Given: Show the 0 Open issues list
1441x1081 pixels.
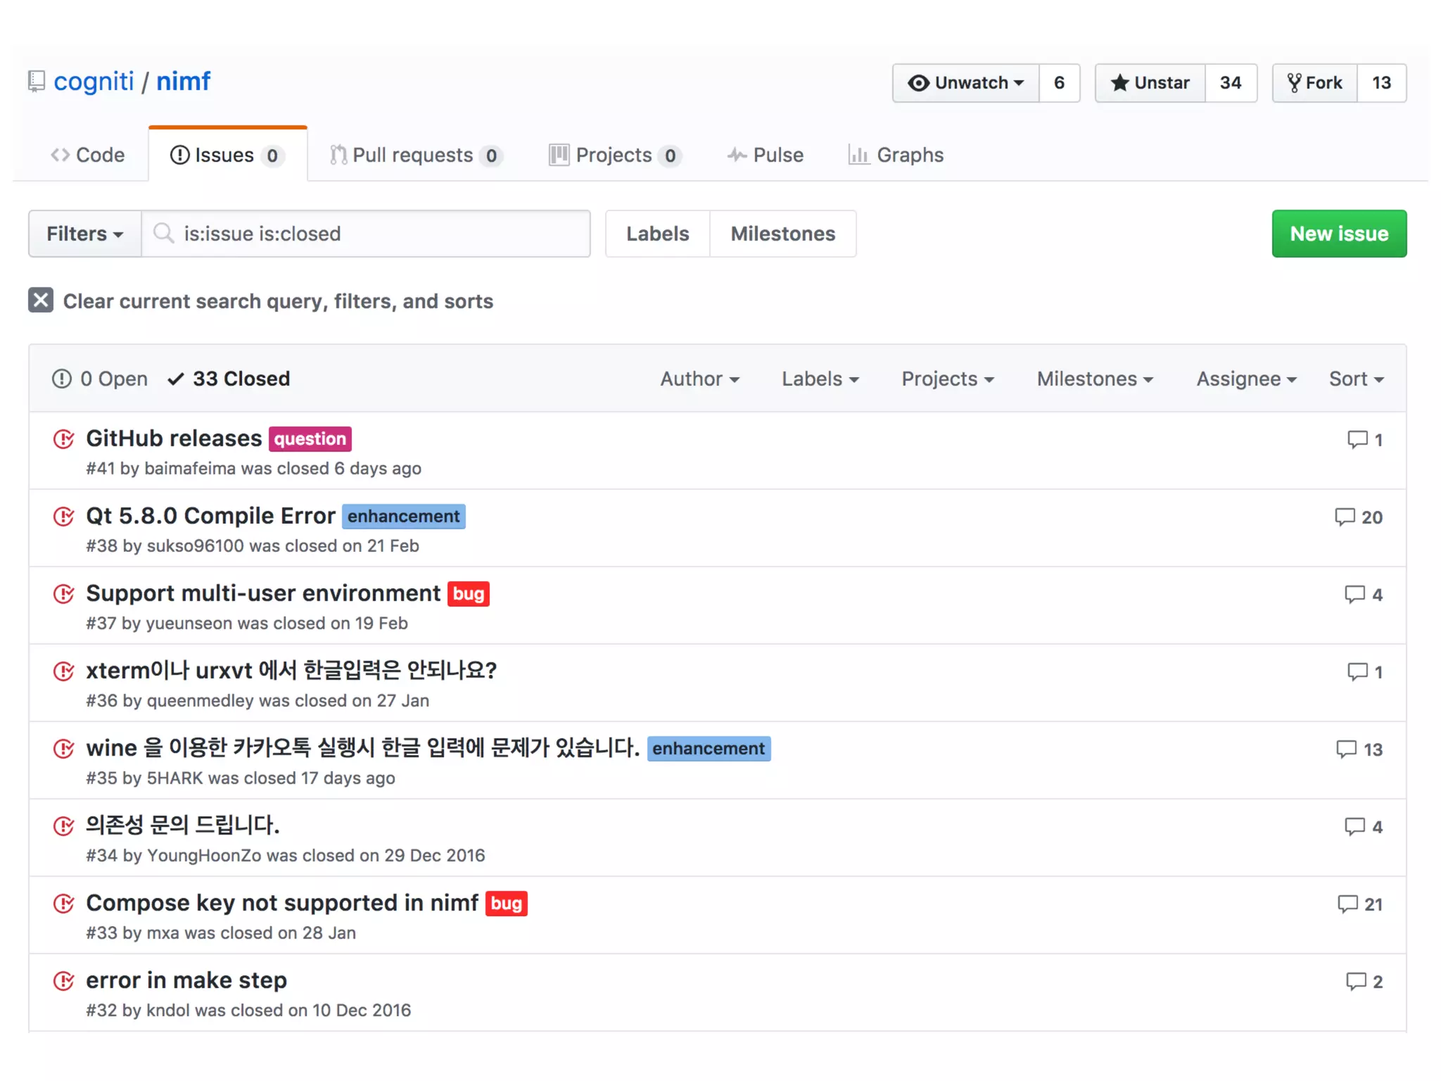Looking at the screenshot, I should click(x=100, y=379).
